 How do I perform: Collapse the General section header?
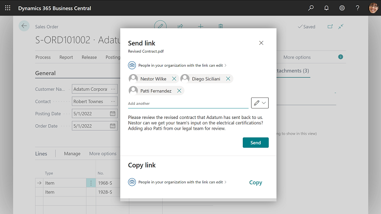[x=45, y=73]
